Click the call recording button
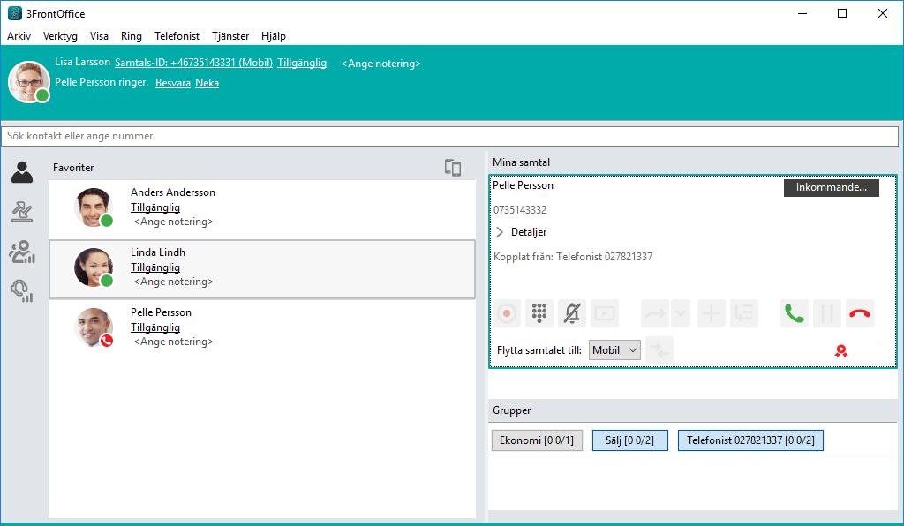Screen dimensions: 904x526 point(507,313)
